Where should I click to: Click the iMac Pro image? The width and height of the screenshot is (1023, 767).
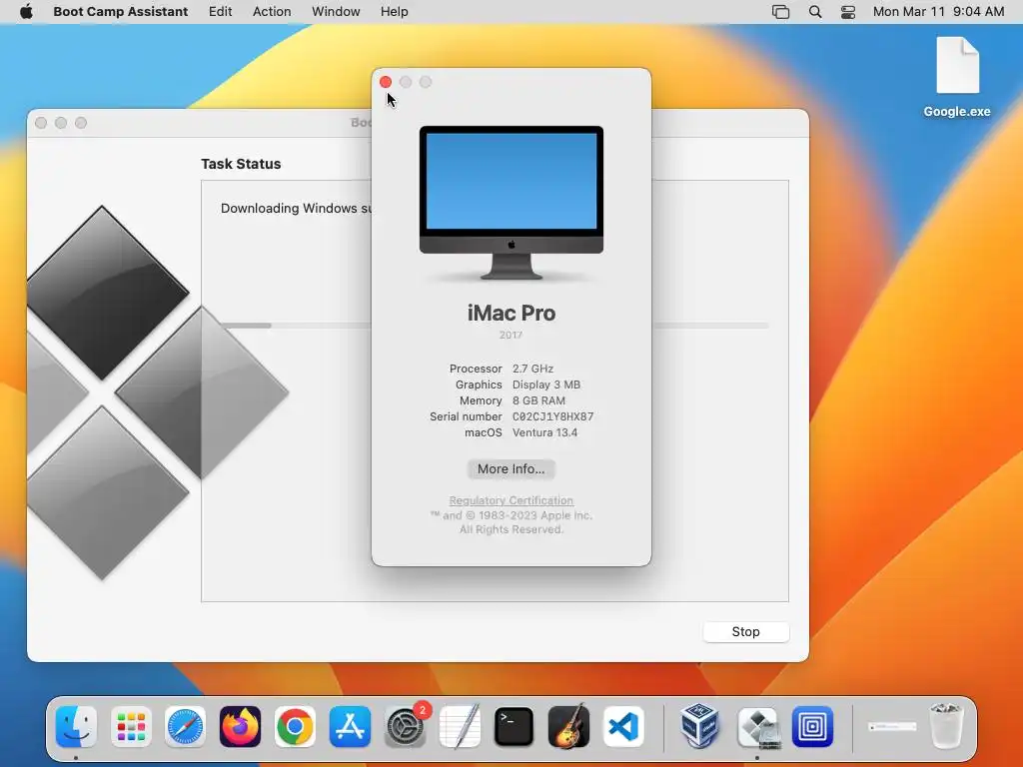511,203
